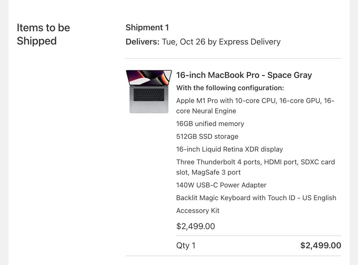Click "With the following configuration:" text

click(x=230, y=88)
